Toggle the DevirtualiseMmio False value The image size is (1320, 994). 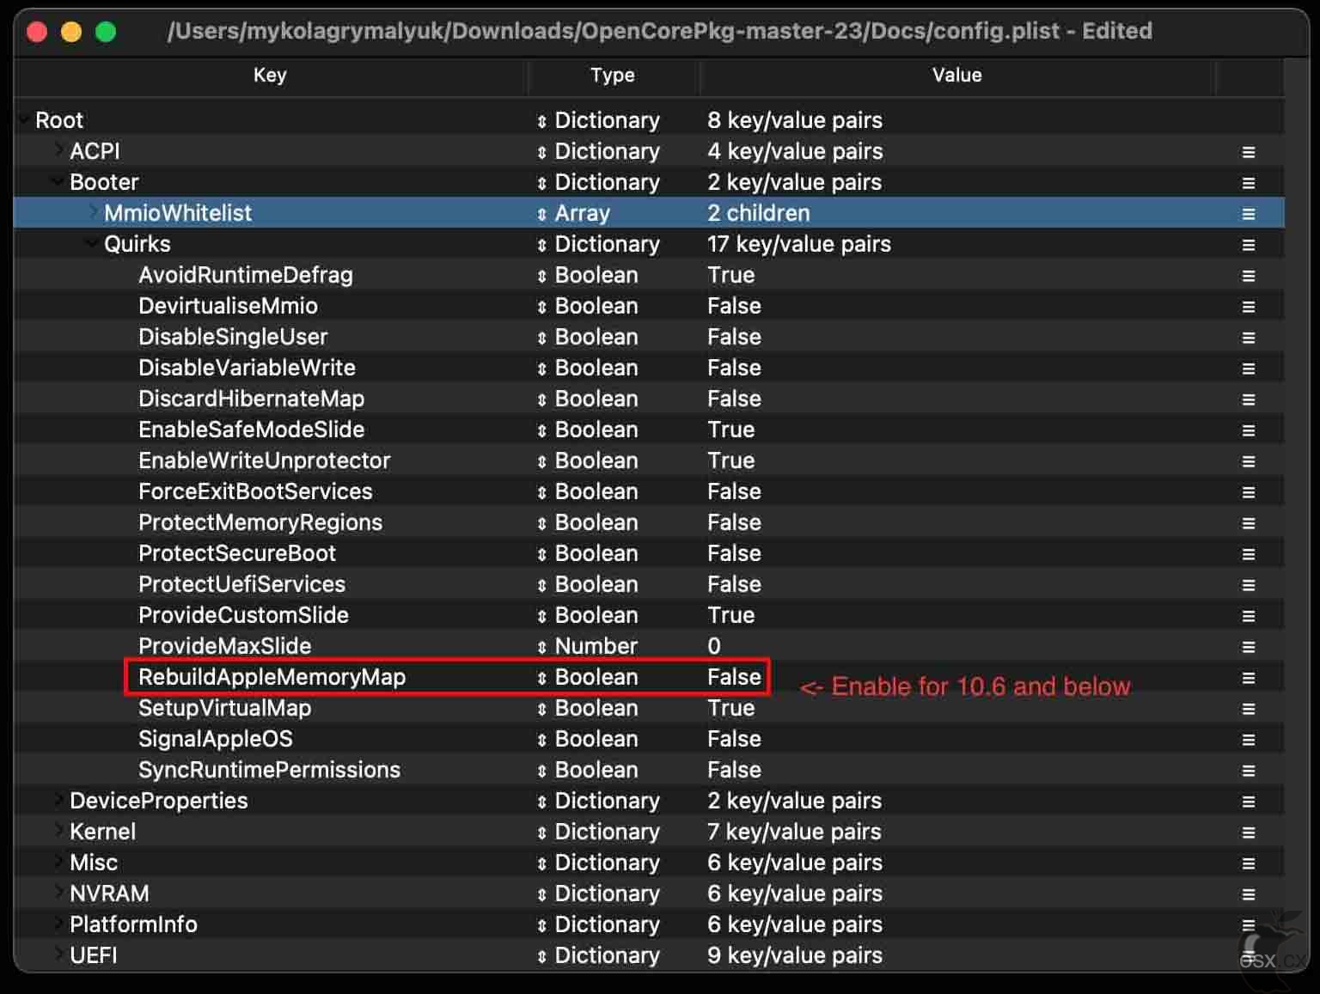(734, 306)
